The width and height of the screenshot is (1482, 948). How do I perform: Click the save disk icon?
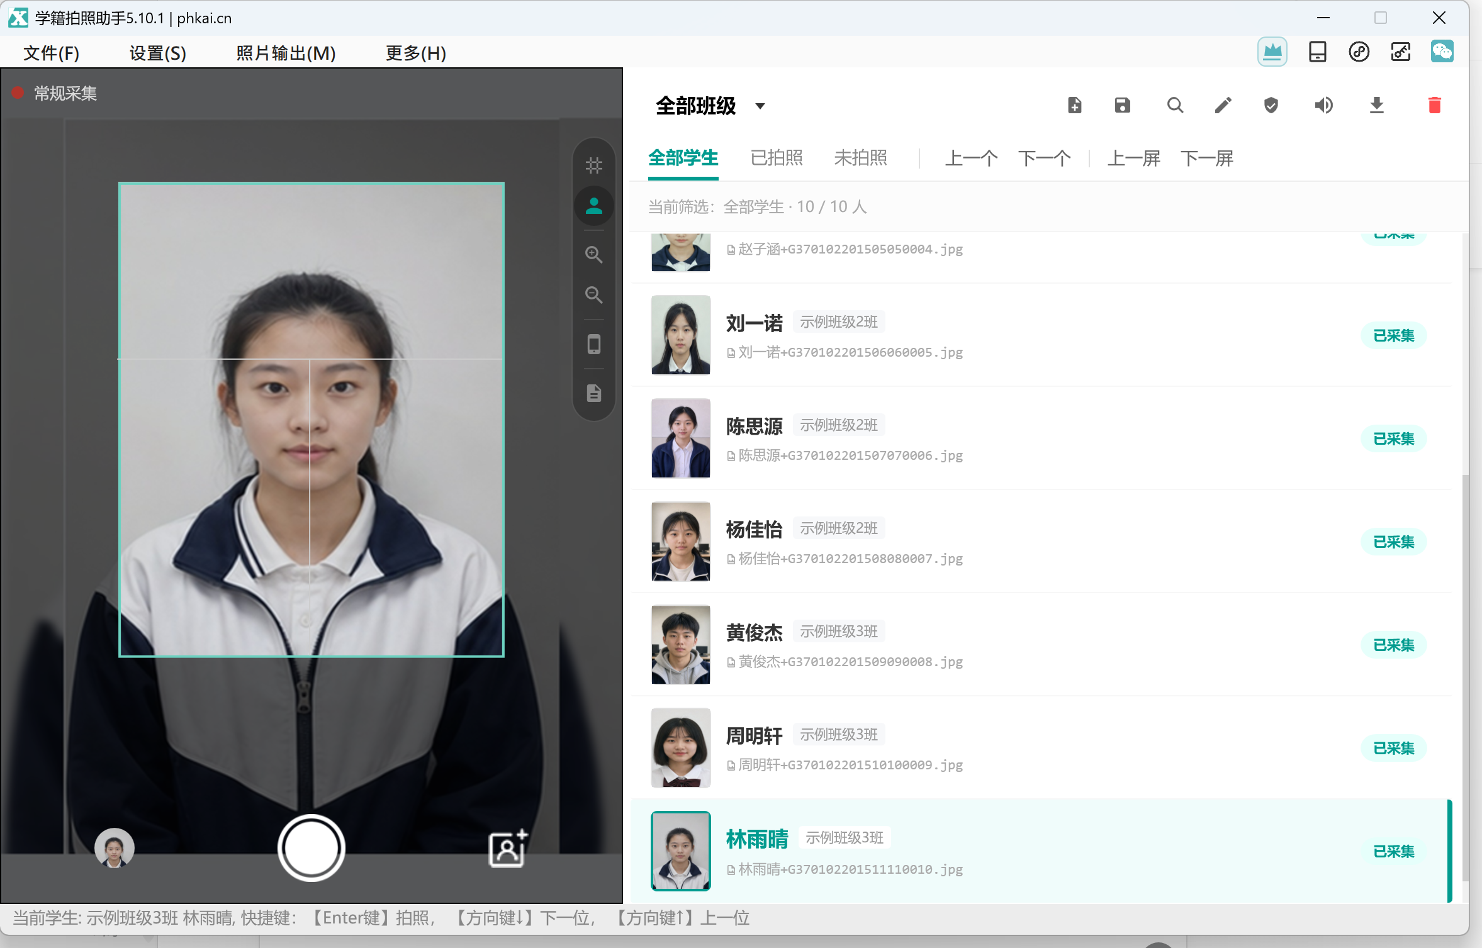click(1122, 105)
